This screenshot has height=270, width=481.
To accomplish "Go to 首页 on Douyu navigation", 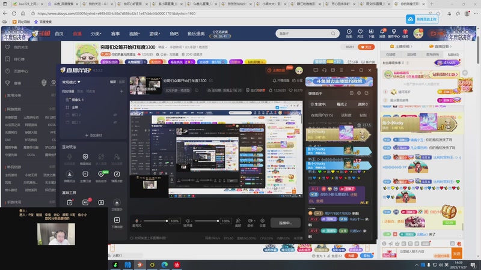I will click(59, 34).
